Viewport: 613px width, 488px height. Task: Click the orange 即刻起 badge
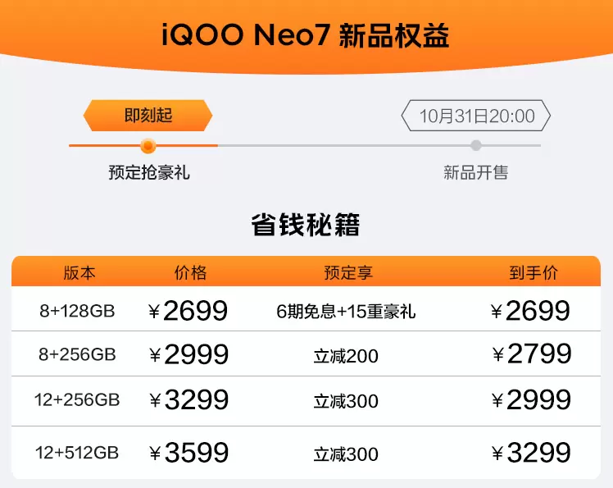coord(148,116)
